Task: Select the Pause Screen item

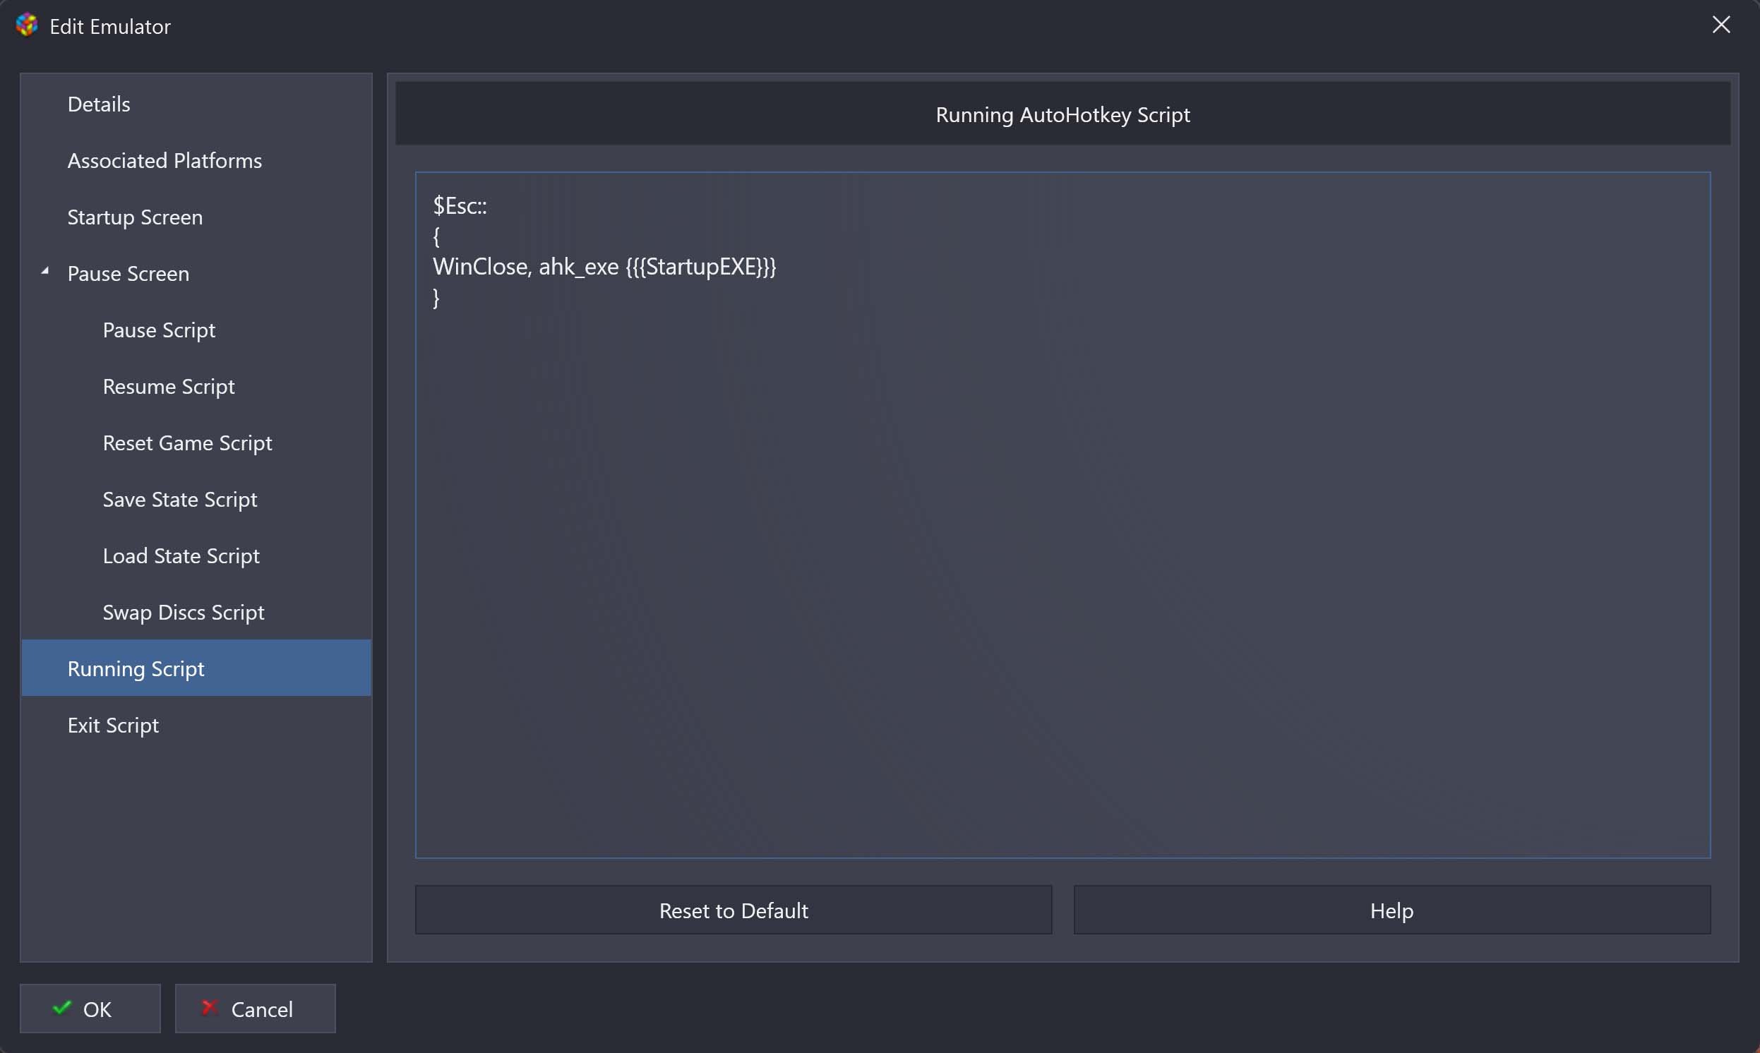Action: [x=196, y=273]
